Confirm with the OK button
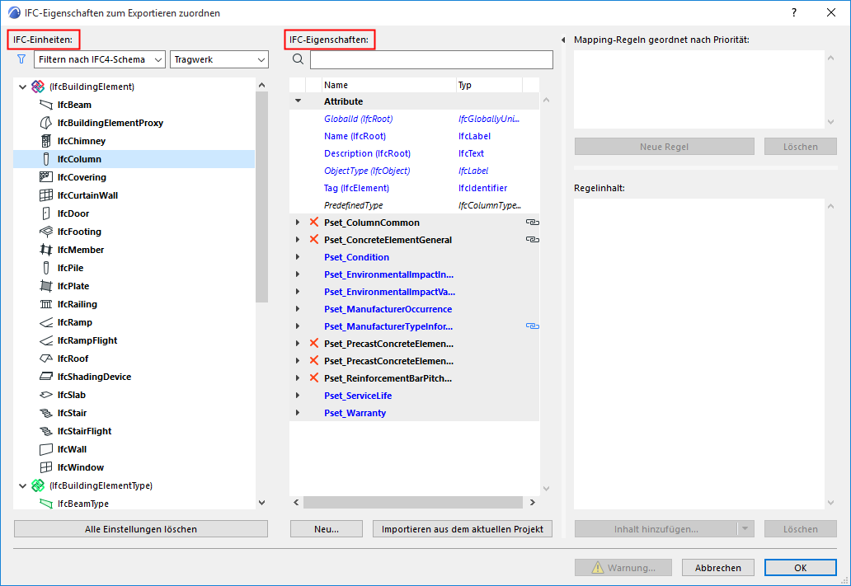Image resolution: width=851 pixels, height=586 pixels. [x=801, y=568]
